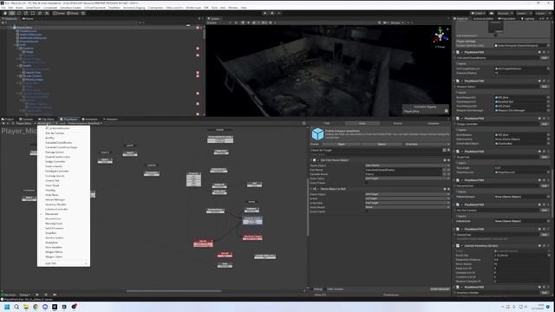Screen dimensions: 555x312
Task: Open context menu of first PlayMakerFSM component
Action: click(x=548, y=52)
